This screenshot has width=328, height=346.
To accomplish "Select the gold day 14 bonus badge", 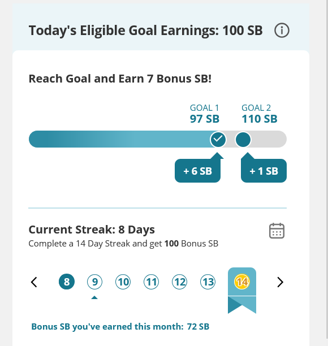I will [x=242, y=282].
